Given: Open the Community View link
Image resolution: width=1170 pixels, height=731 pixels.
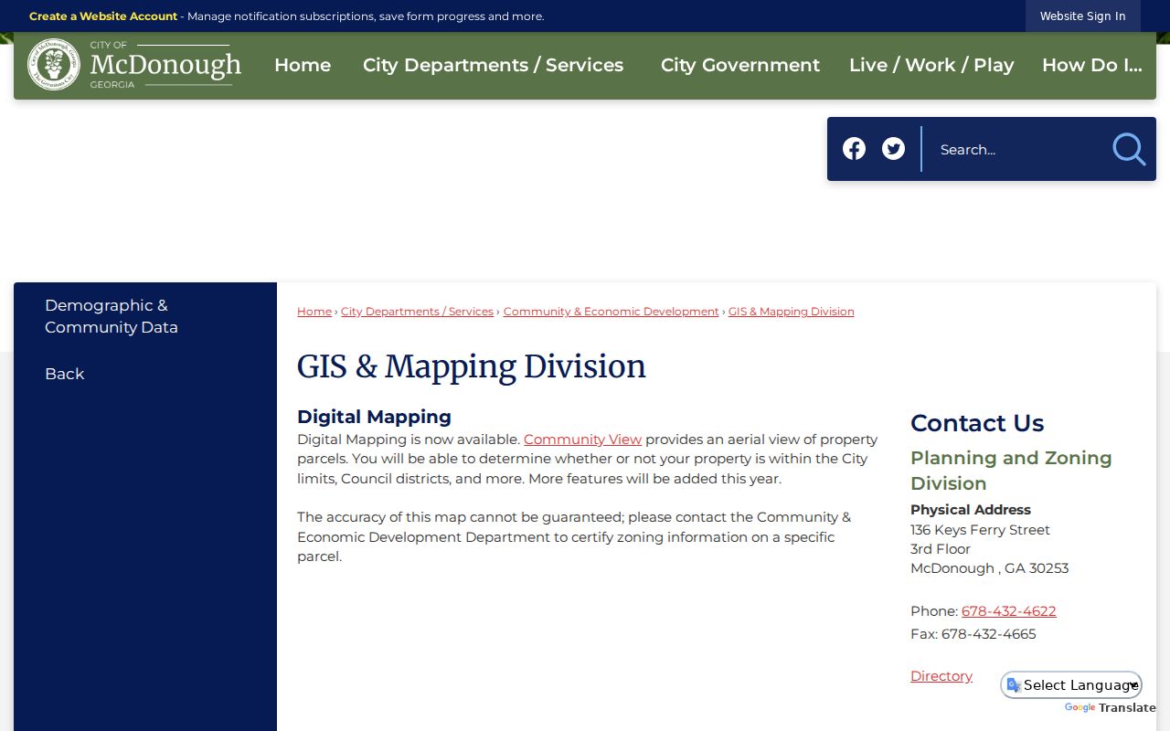Looking at the screenshot, I should [582, 440].
